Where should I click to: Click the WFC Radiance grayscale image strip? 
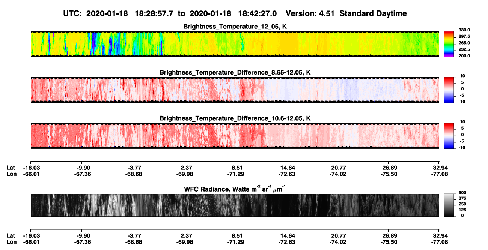pyautogui.click(x=235, y=205)
